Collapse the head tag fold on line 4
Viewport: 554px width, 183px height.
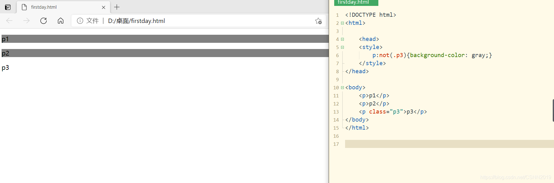[342, 39]
